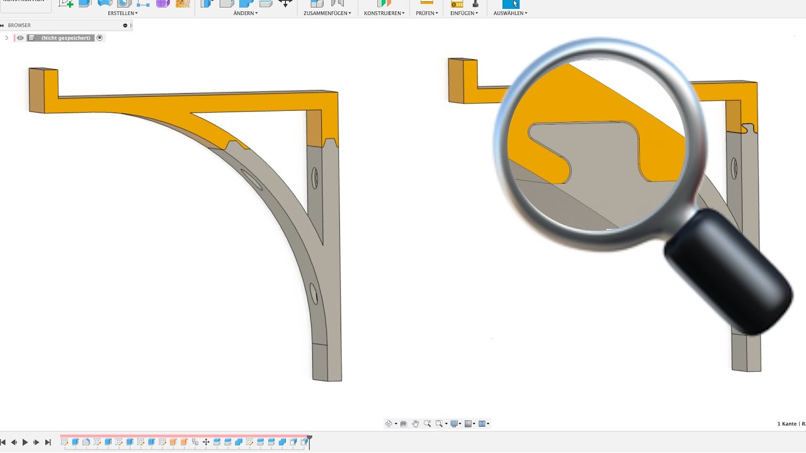Open the Grid and Snaps dropdown arrow
This screenshot has width=806, height=453.
coord(474,423)
